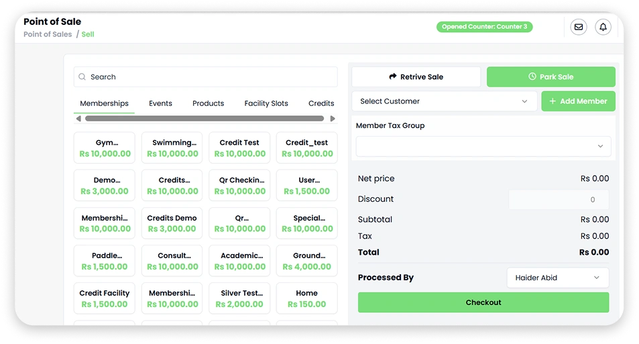
Task: Open the Select Customer dropdown
Action: click(x=444, y=101)
